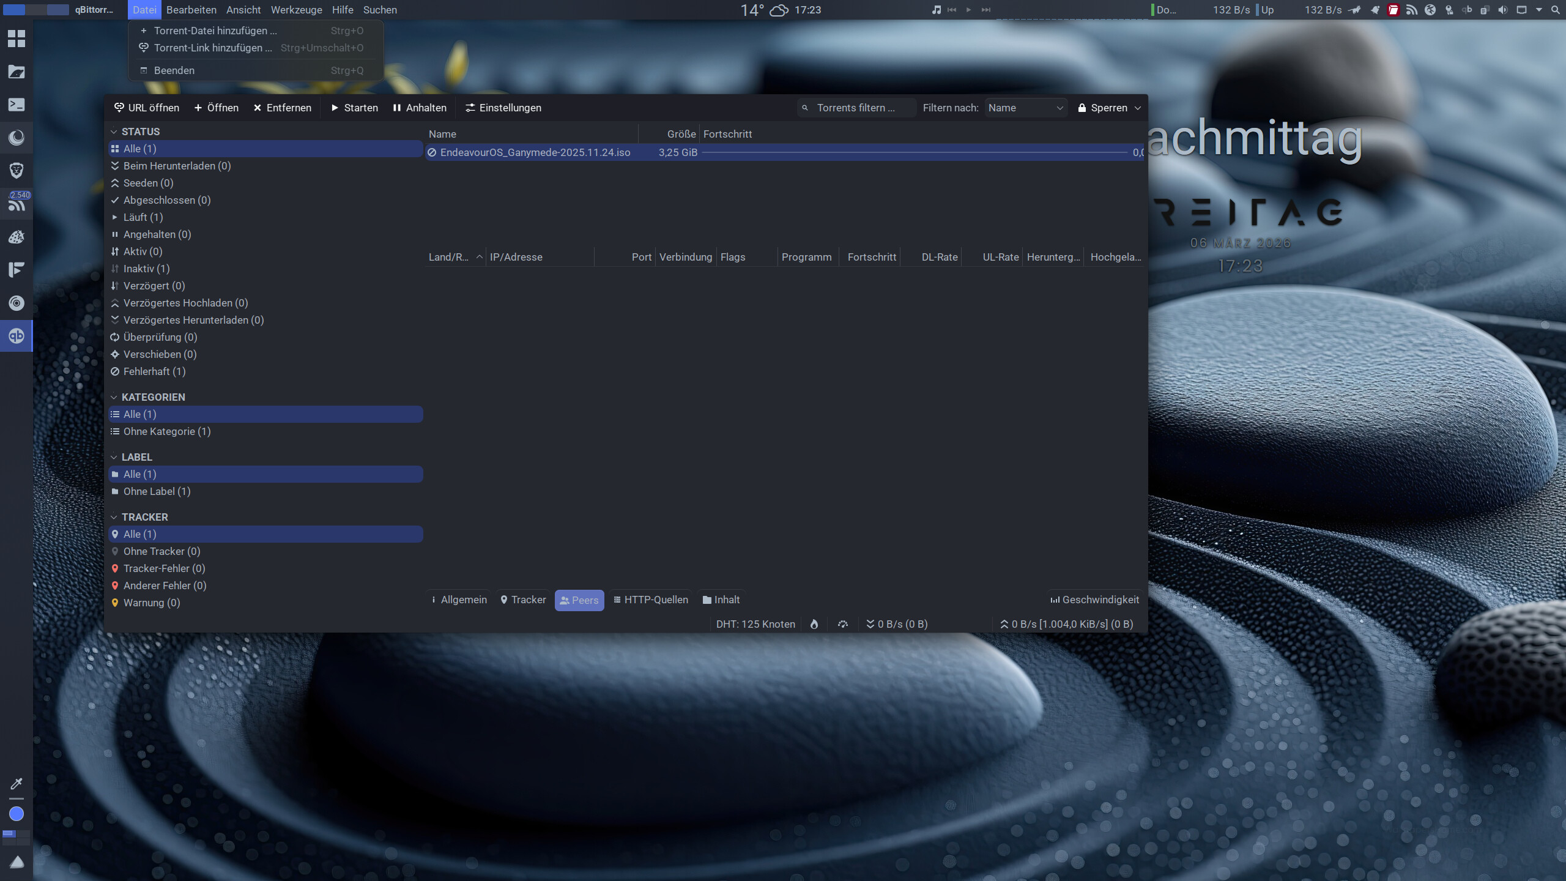Show the Geschwindigkeit speed graph

[x=1094, y=600]
